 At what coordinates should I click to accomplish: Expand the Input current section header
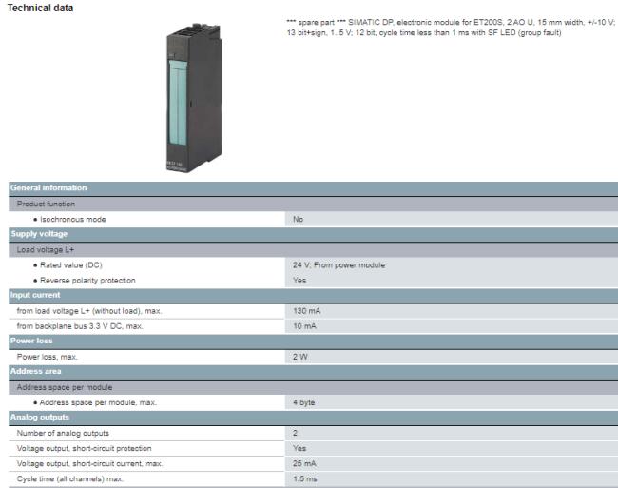pyautogui.click(x=37, y=295)
